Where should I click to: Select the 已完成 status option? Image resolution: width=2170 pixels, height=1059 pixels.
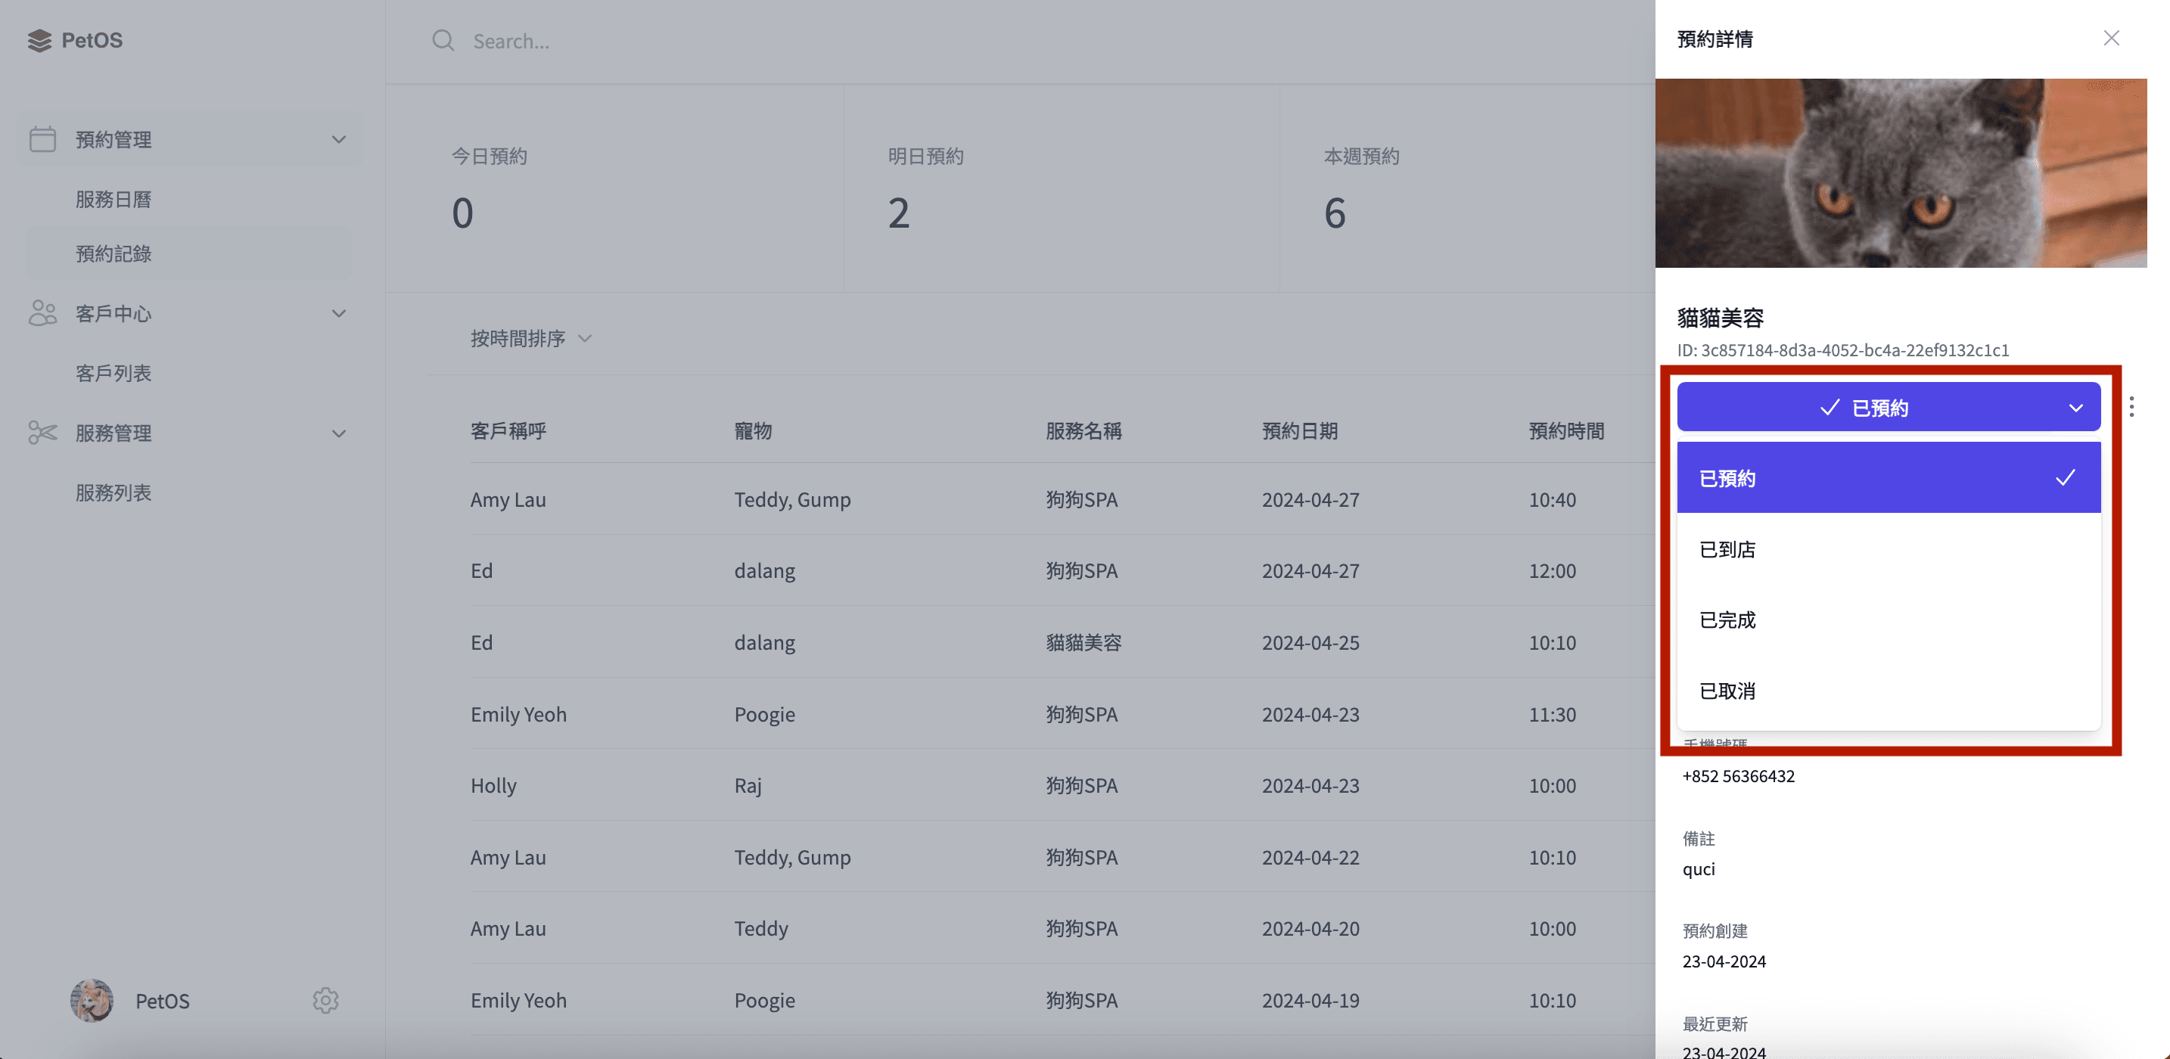click(x=1888, y=620)
